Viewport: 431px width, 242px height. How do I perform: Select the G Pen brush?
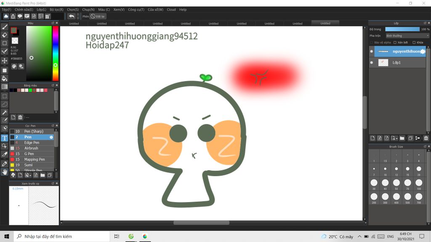coord(32,154)
